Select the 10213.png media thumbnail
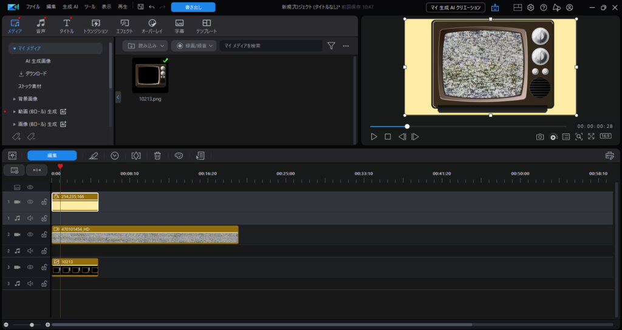622x330 pixels. click(x=150, y=76)
